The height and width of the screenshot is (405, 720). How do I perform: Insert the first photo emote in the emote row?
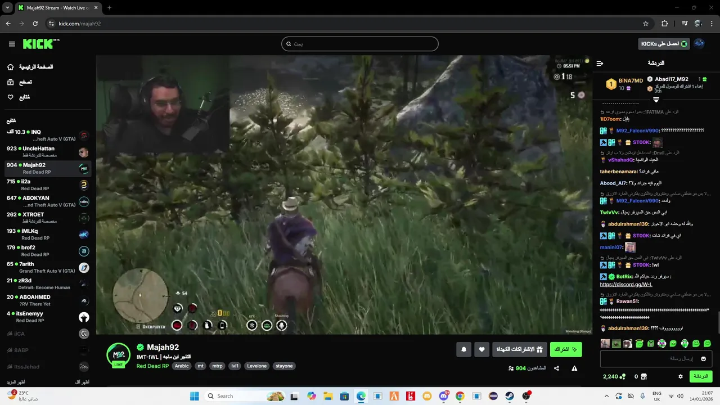point(605,343)
